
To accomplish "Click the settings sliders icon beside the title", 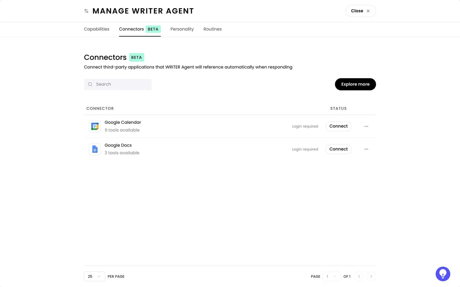I will tap(86, 11).
